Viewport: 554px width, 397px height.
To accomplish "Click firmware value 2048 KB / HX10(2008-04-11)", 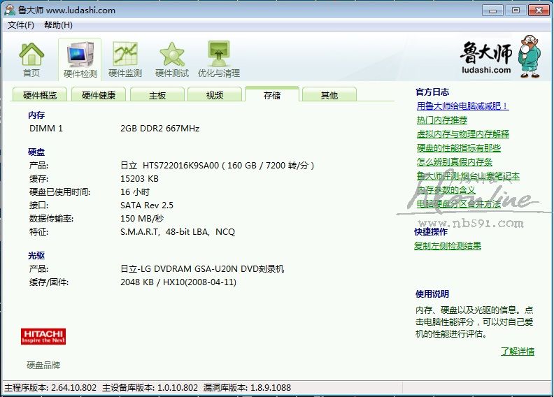I will (178, 282).
